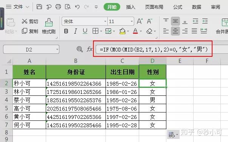
Task: Click the export-to-PDF icon beside Save
Action: pos(49,7)
